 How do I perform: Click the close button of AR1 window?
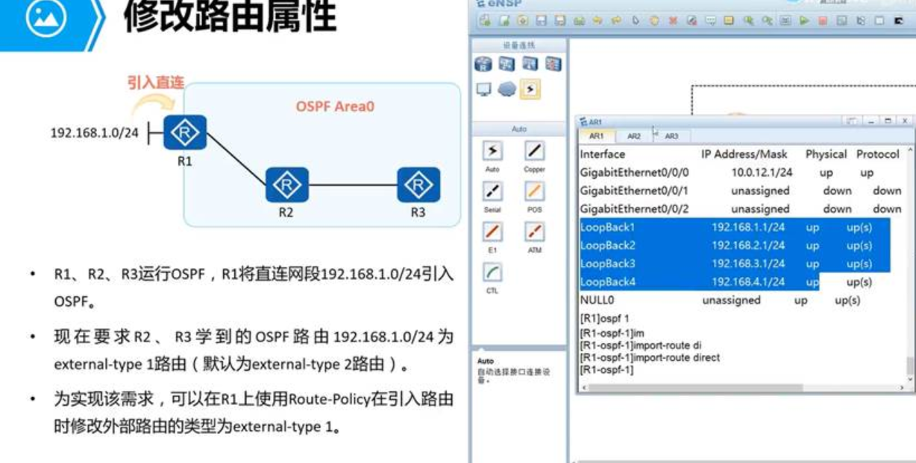(x=904, y=121)
